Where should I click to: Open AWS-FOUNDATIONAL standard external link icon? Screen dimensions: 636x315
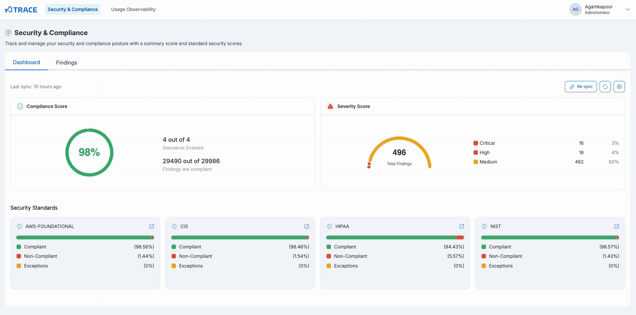(152, 226)
